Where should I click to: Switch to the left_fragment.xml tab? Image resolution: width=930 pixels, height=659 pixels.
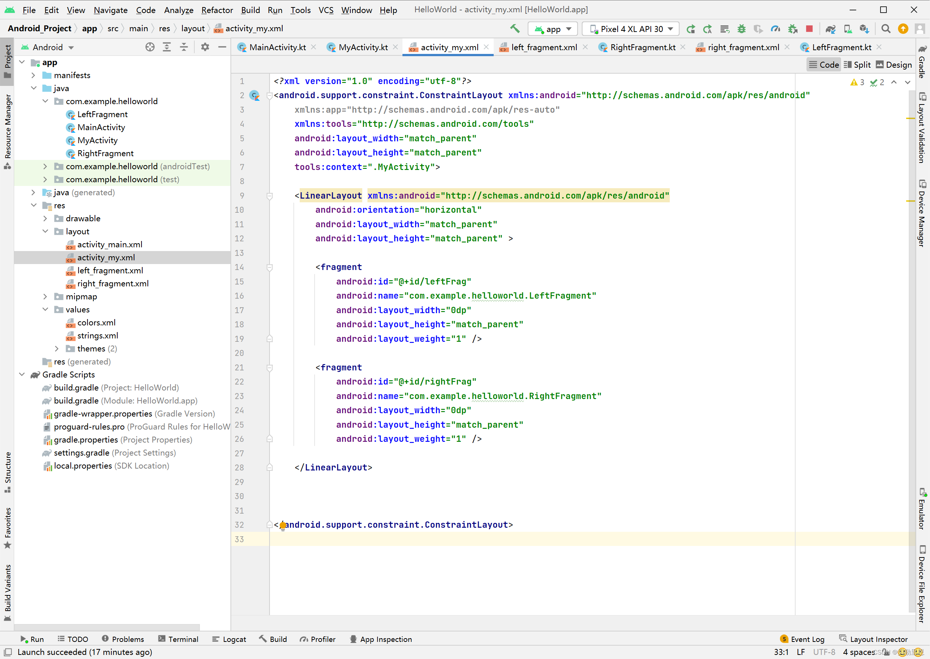coord(544,48)
